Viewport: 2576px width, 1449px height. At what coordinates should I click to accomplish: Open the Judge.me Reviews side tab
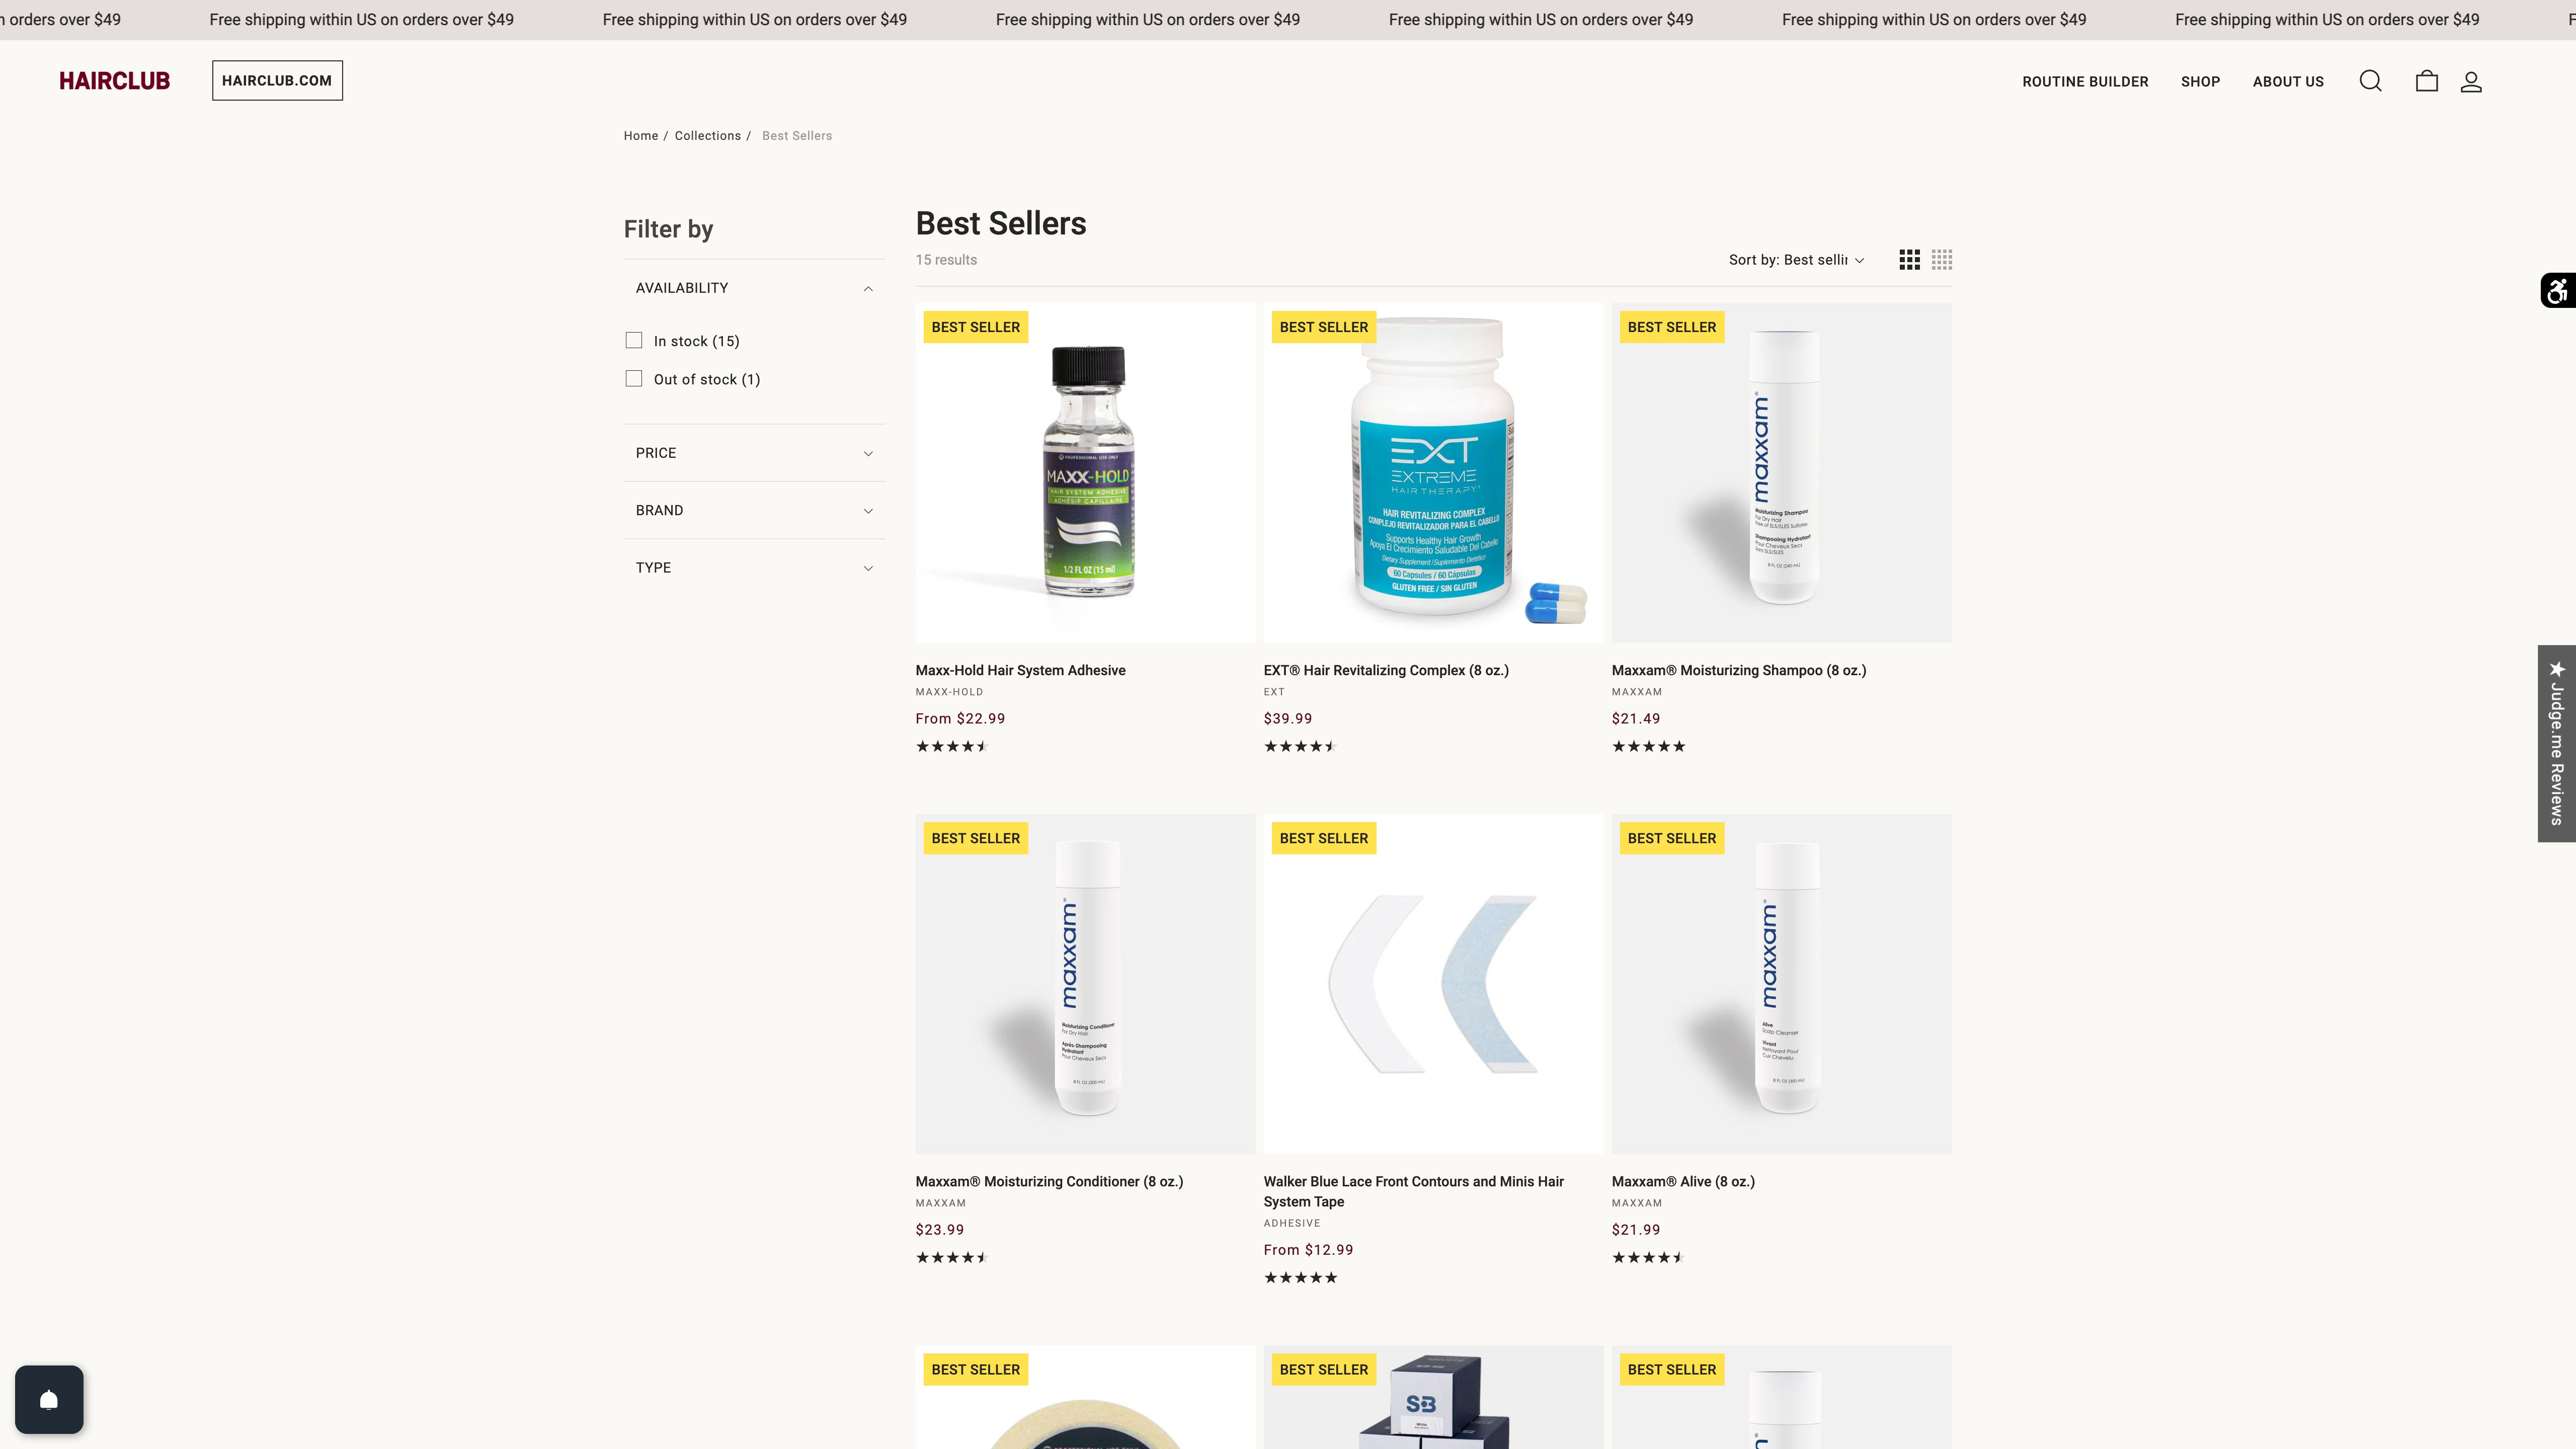click(x=2557, y=743)
